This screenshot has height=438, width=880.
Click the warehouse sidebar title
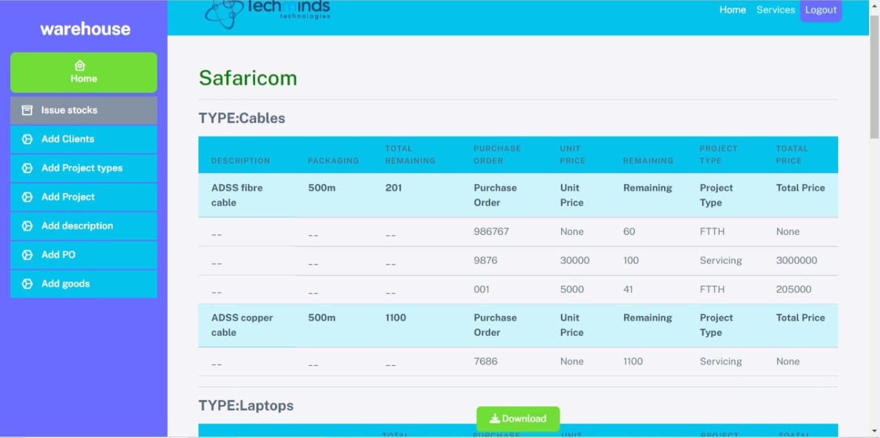point(85,29)
